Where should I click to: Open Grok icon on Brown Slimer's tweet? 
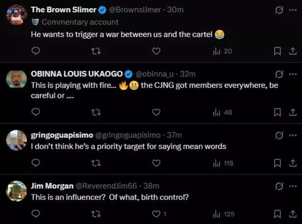(279, 10)
